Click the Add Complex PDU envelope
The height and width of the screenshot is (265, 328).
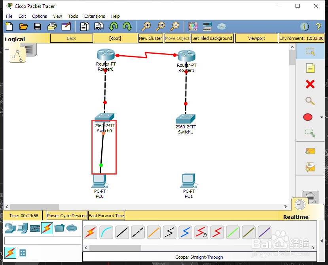[310, 167]
